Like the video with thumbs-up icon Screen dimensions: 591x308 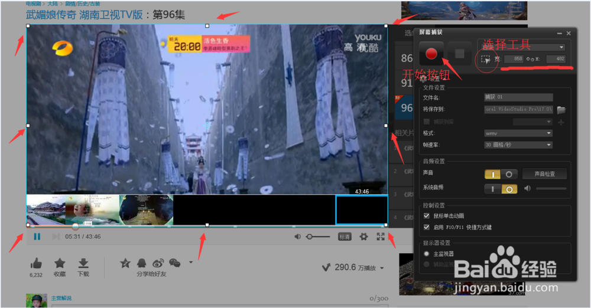tap(36, 263)
